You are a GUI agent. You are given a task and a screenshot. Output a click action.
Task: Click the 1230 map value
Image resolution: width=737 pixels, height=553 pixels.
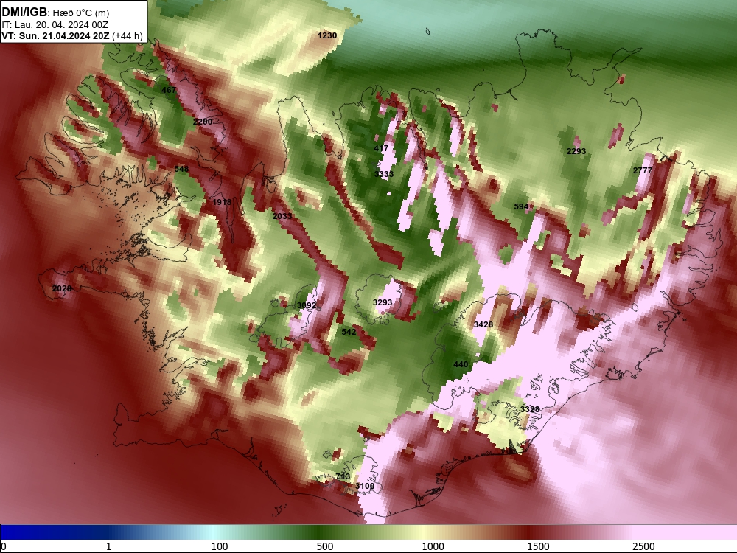327,35
